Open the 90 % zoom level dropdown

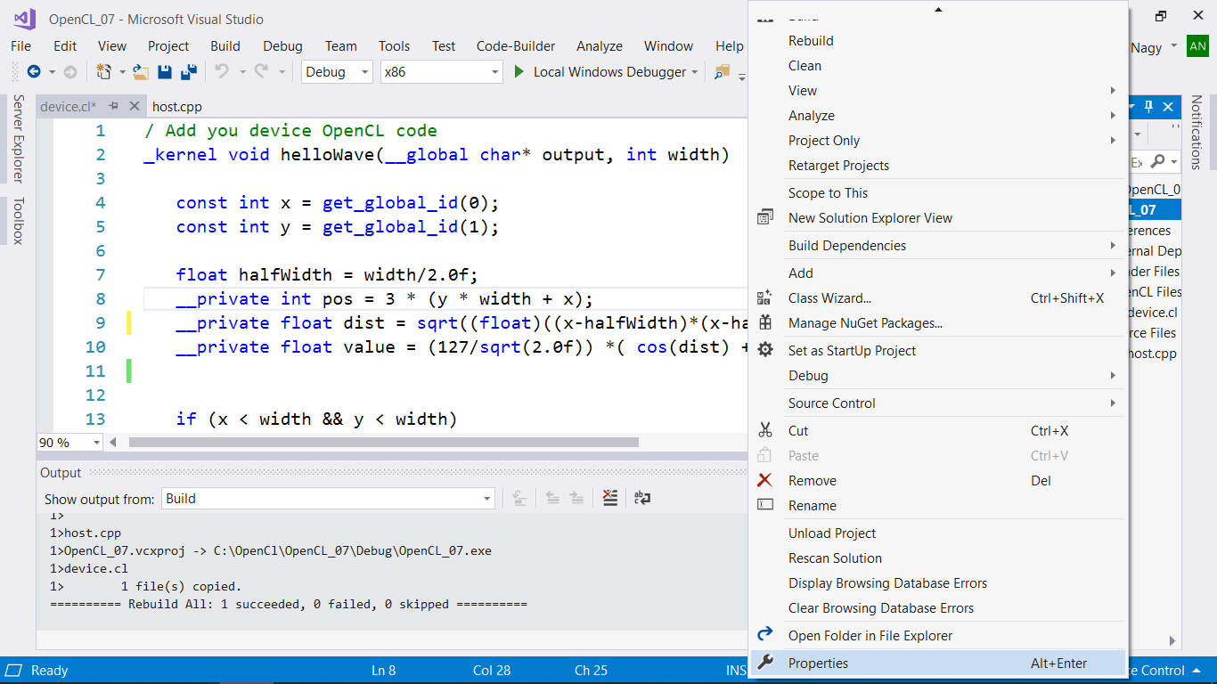click(x=69, y=443)
